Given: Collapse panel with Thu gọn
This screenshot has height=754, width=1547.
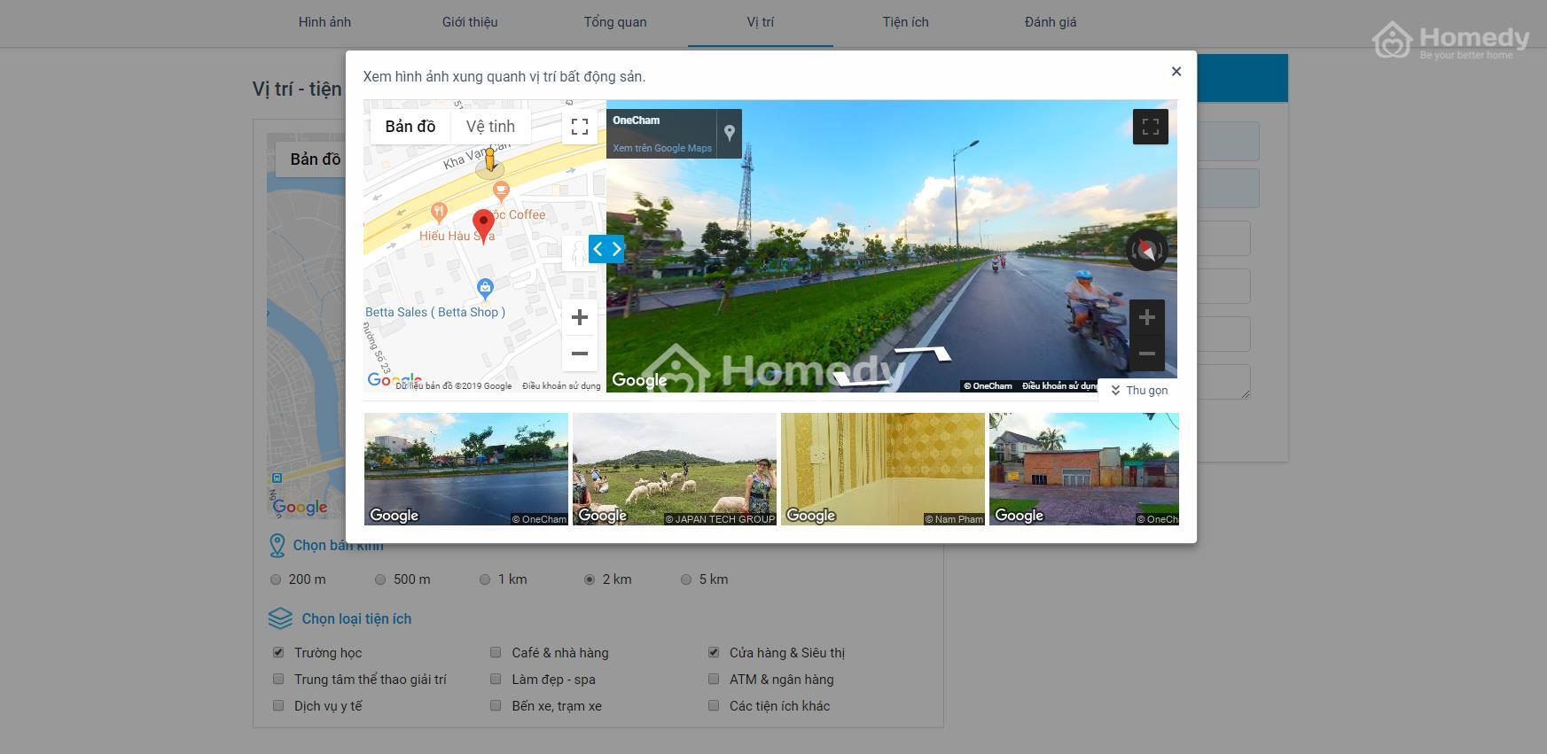Looking at the screenshot, I should tap(1138, 390).
